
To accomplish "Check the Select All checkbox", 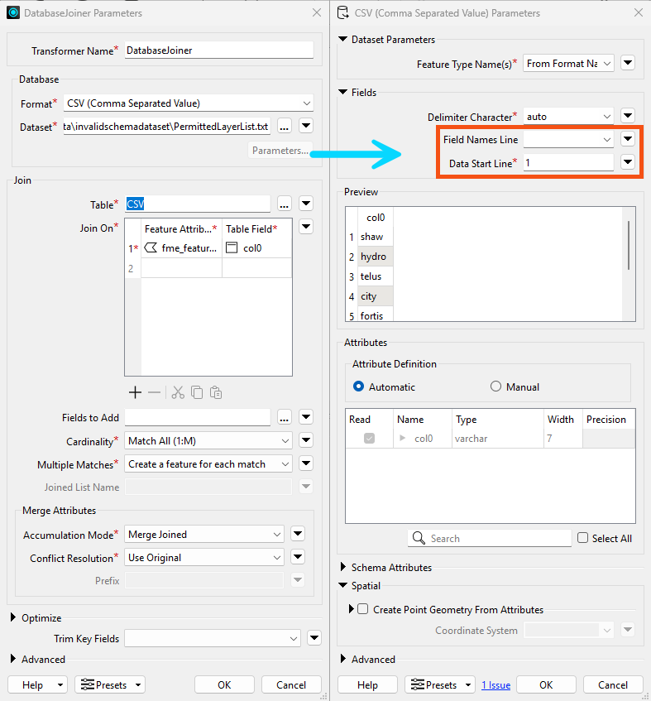I will (x=582, y=538).
